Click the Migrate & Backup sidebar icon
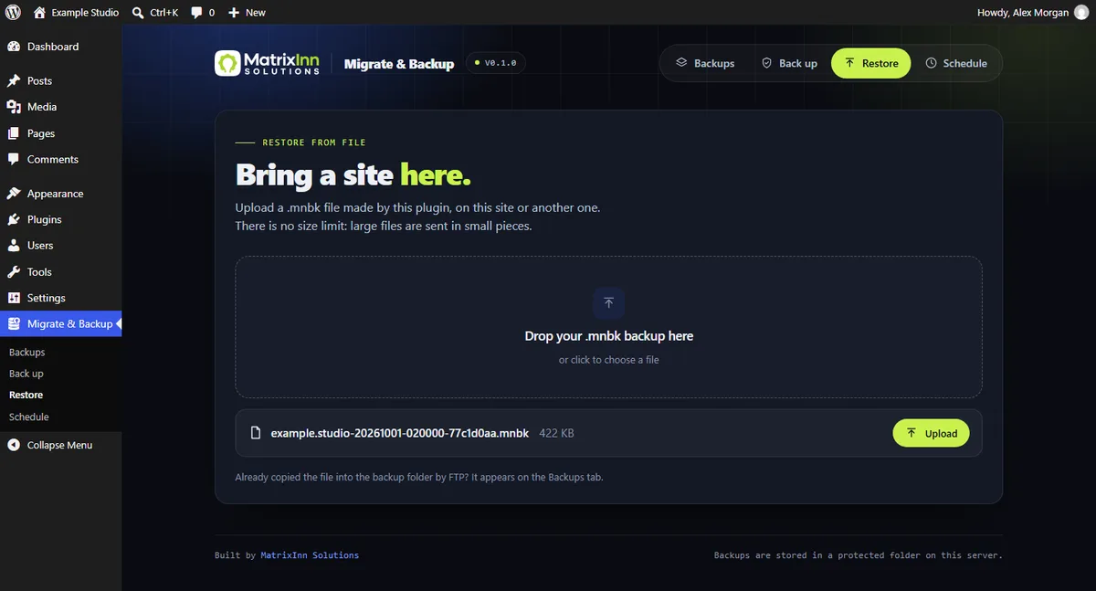 pyautogui.click(x=14, y=323)
